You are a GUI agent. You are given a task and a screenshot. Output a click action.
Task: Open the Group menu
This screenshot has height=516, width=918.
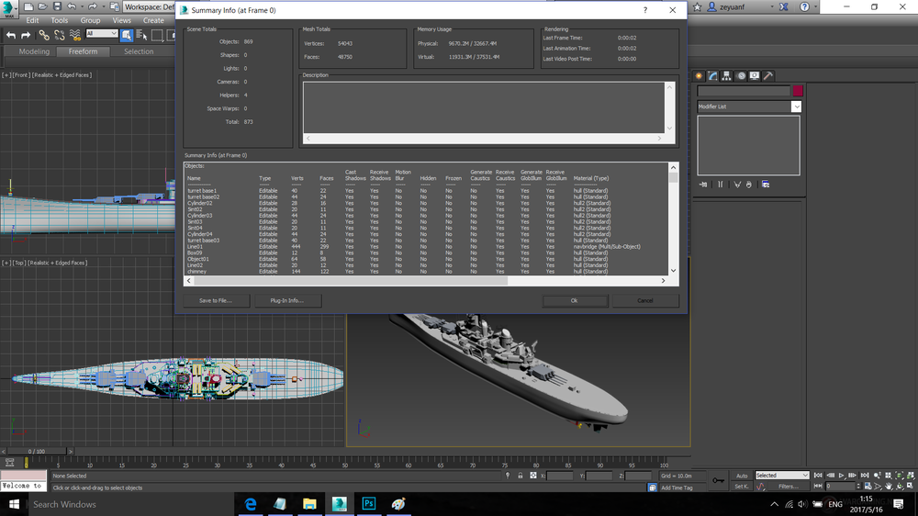(x=90, y=20)
